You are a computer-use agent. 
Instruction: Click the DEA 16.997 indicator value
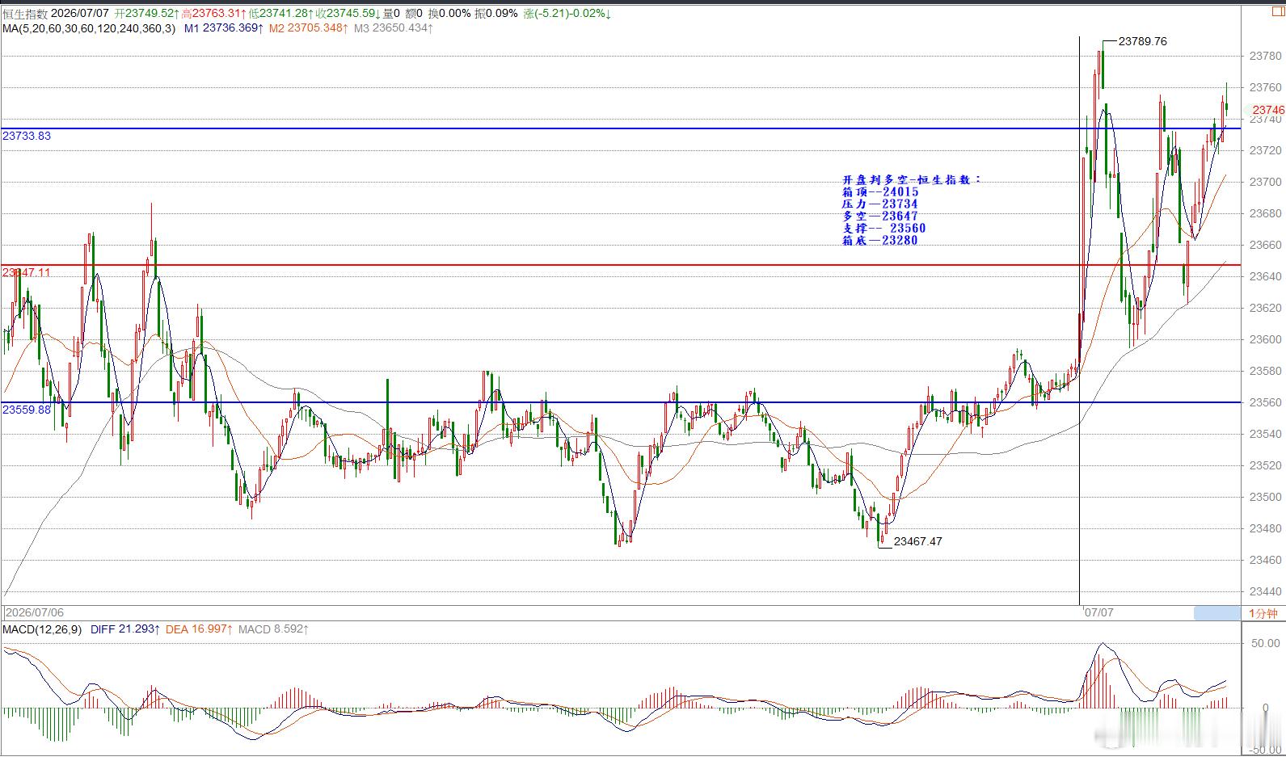tap(200, 629)
